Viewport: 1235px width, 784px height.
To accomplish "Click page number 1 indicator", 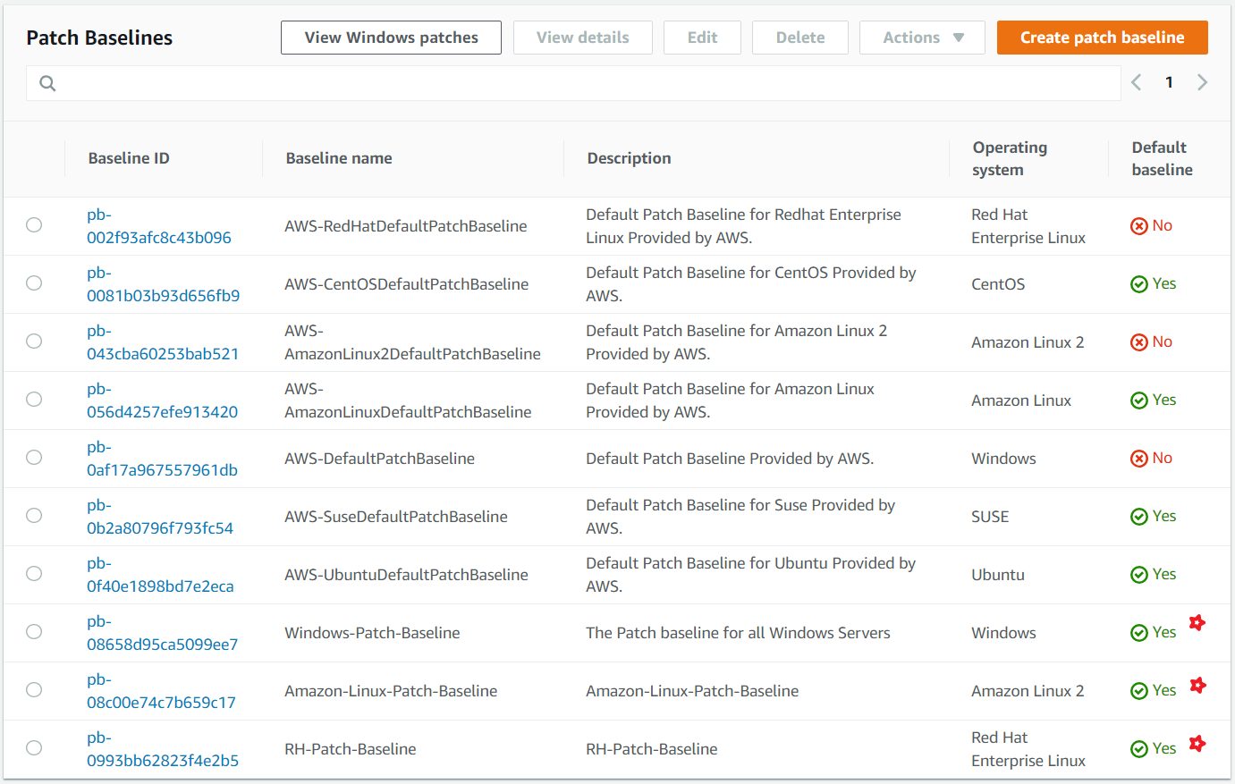I will point(1169,82).
